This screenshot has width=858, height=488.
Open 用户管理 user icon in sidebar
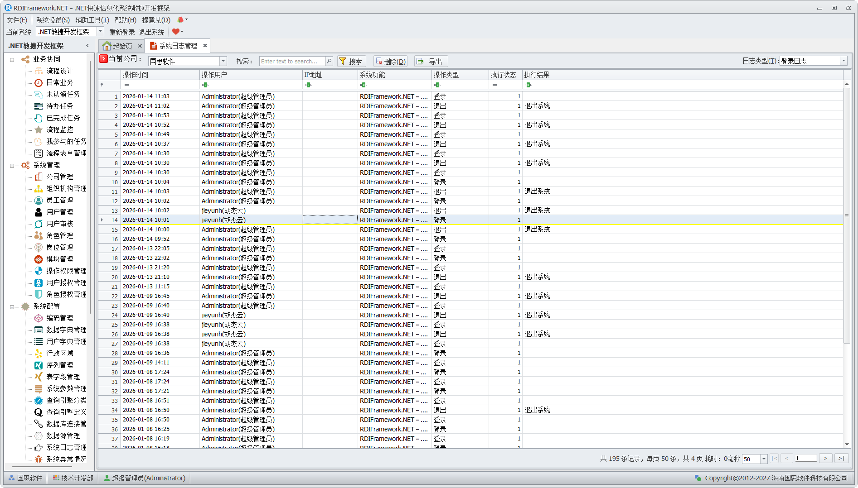(39, 212)
